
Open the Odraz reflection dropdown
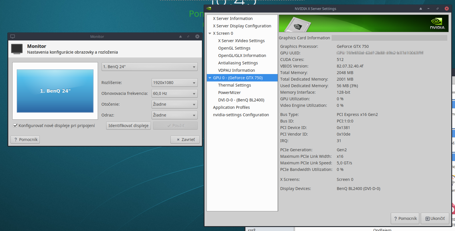[x=174, y=115]
